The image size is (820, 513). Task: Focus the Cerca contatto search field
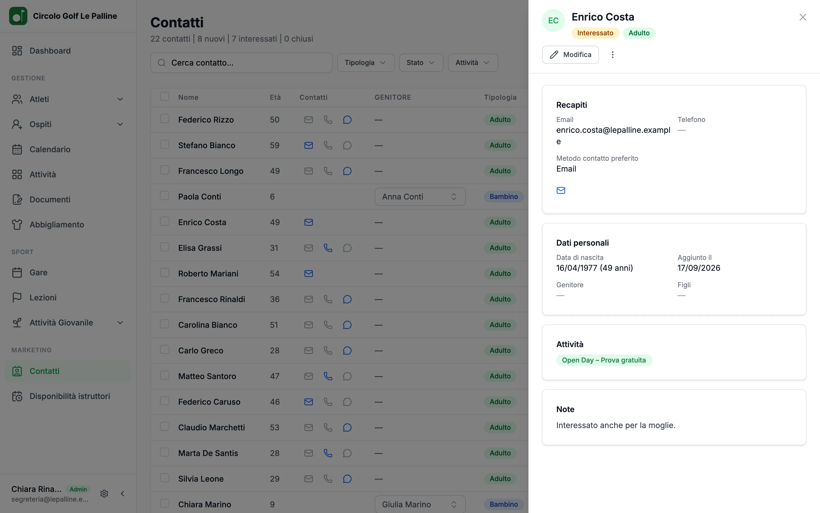(241, 63)
